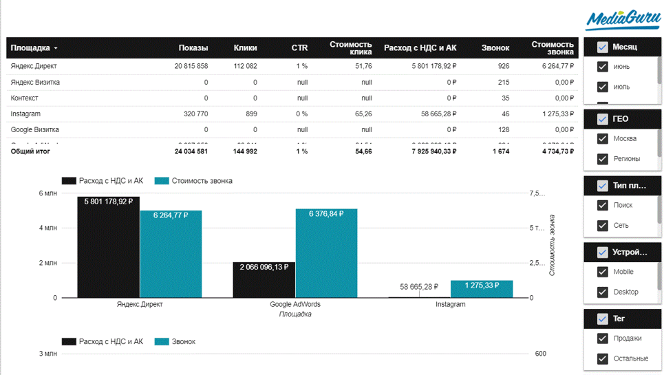Uncheck the июнь checkbox
Screen dimensions: 664x375
pyautogui.click(x=603, y=67)
